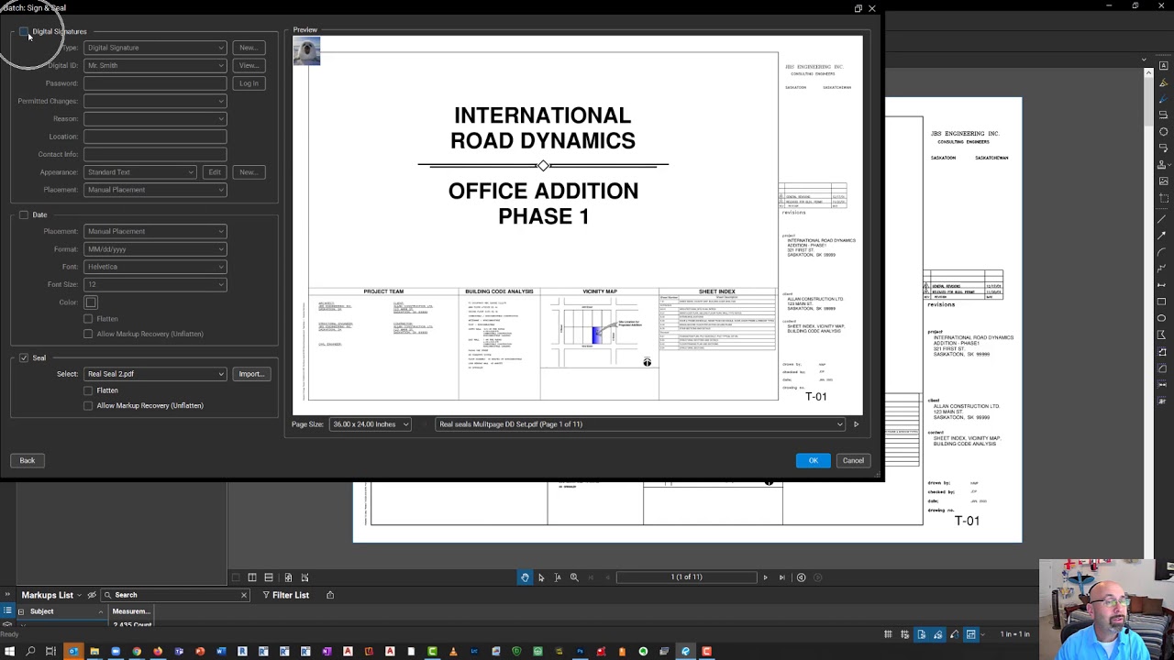Check Allow Markup Recovery under Date section
The width and height of the screenshot is (1174, 660).
click(x=88, y=334)
